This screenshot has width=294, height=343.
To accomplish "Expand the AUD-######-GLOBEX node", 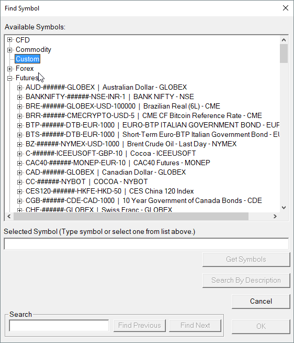I will (20, 88).
